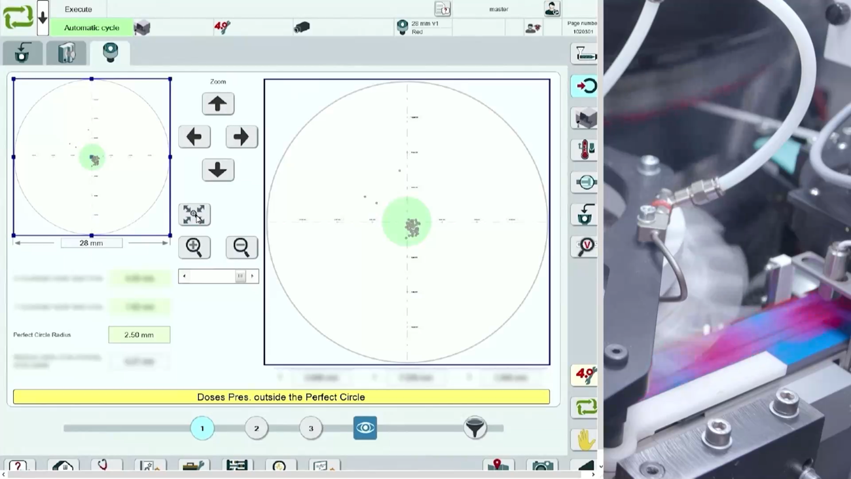The image size is (851, 479).
Task: Pan the view left with the arrow button
Action: click(194, 137)
